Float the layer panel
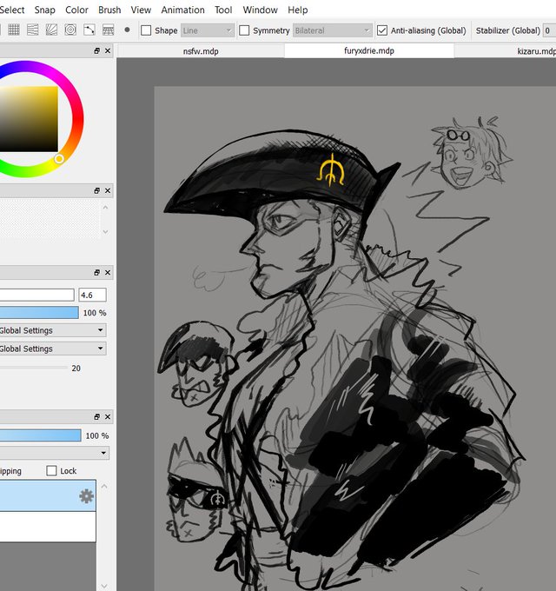The height and width of the screenshot is (591, 556). coord(96,417)
